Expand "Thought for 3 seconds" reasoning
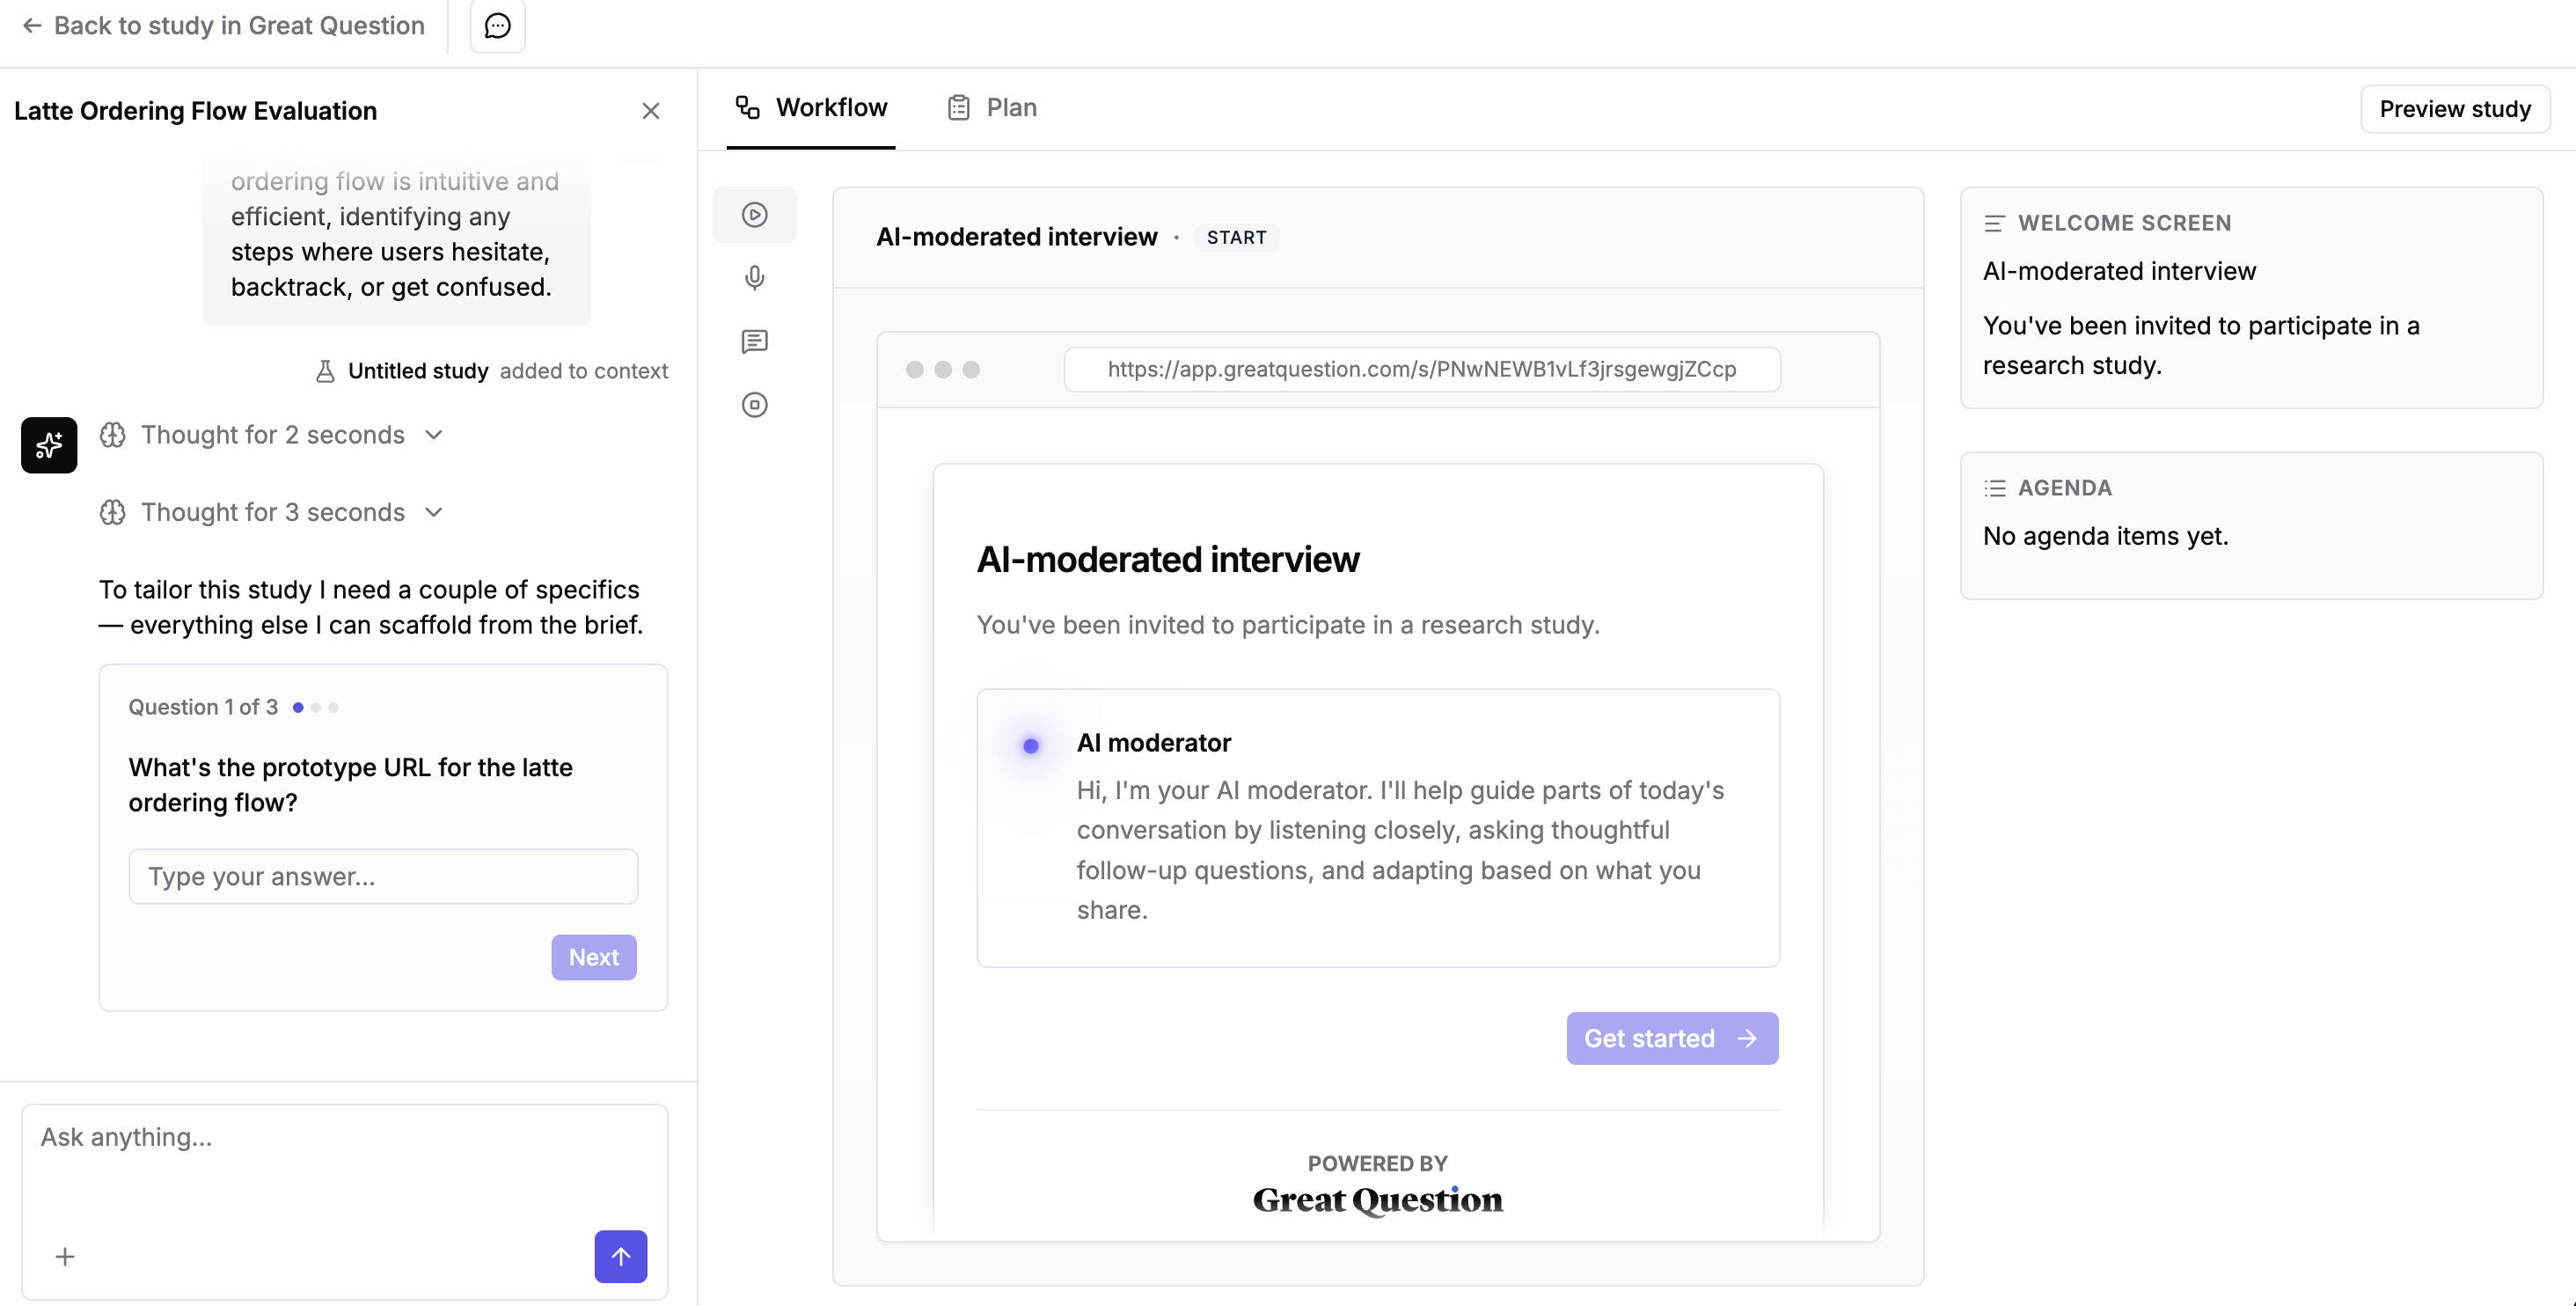This screenshot has width=2576, height=1306. [271, 512]
